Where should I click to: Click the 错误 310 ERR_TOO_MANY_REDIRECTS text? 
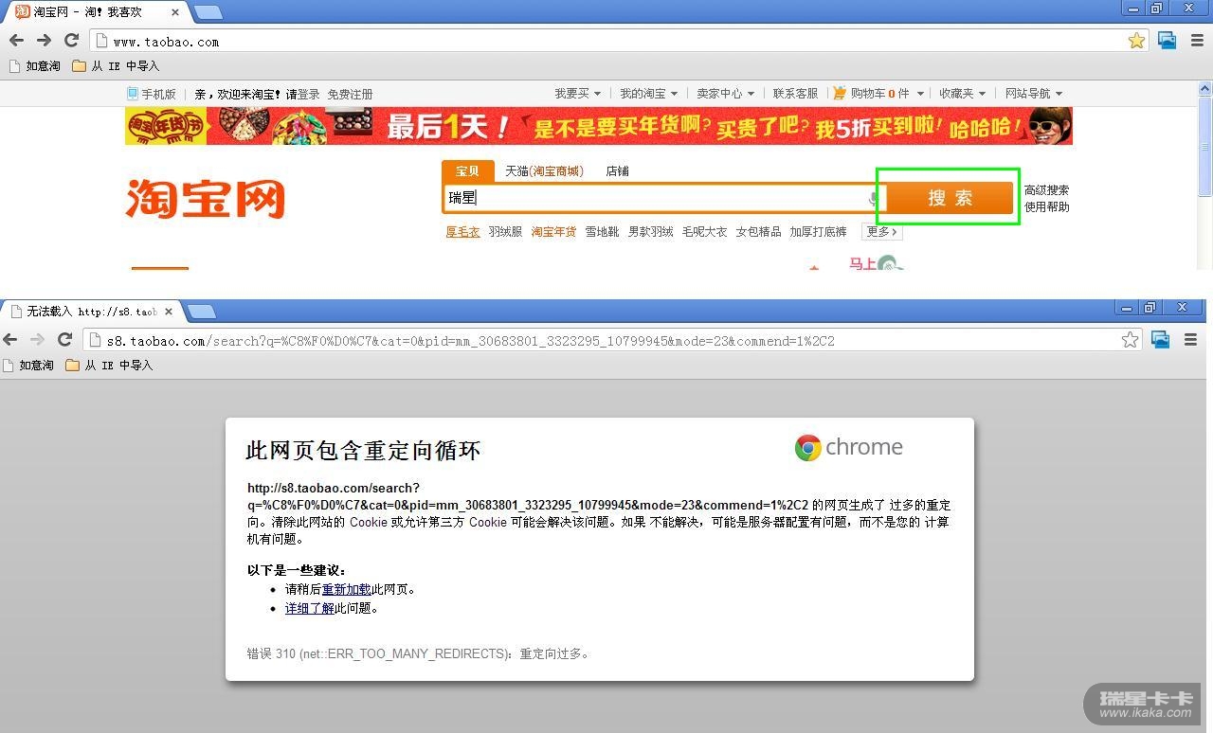(418, 654)
